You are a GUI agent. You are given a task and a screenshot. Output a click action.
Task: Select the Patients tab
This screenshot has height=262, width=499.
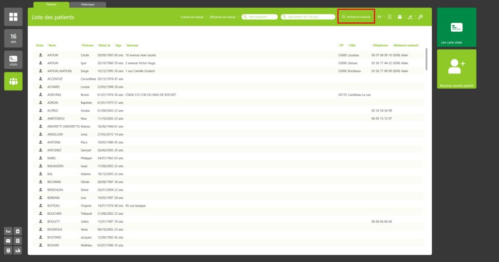pyautogui.click(x=51, y=4)
